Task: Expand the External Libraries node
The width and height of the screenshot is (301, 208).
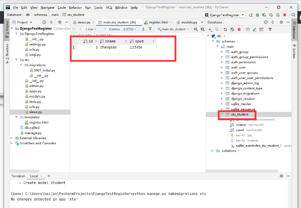Action: 12,138
